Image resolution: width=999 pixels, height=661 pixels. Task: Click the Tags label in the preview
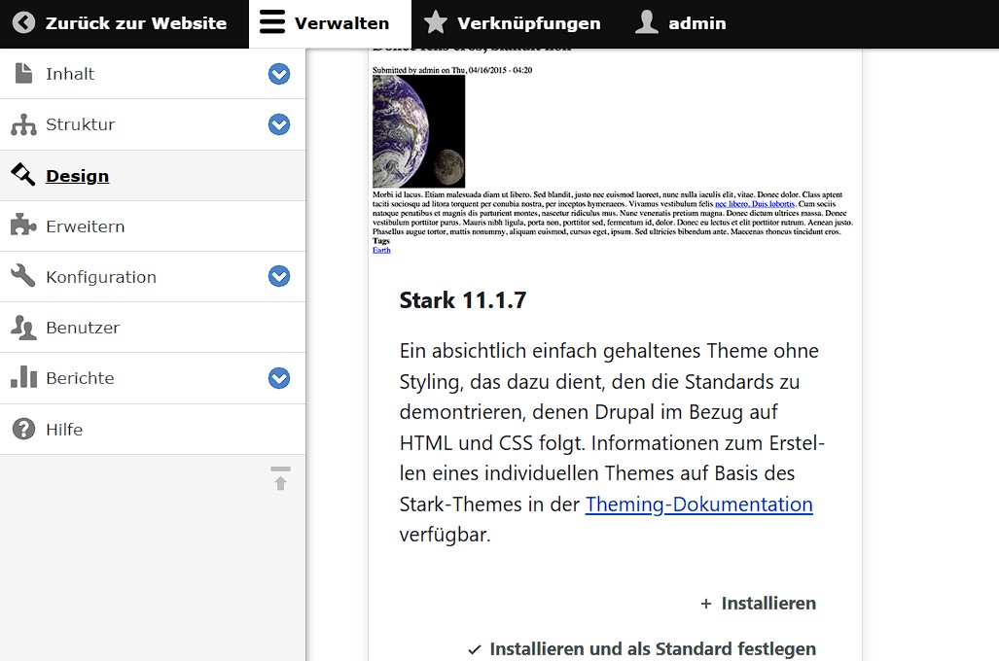click(381, 241)
